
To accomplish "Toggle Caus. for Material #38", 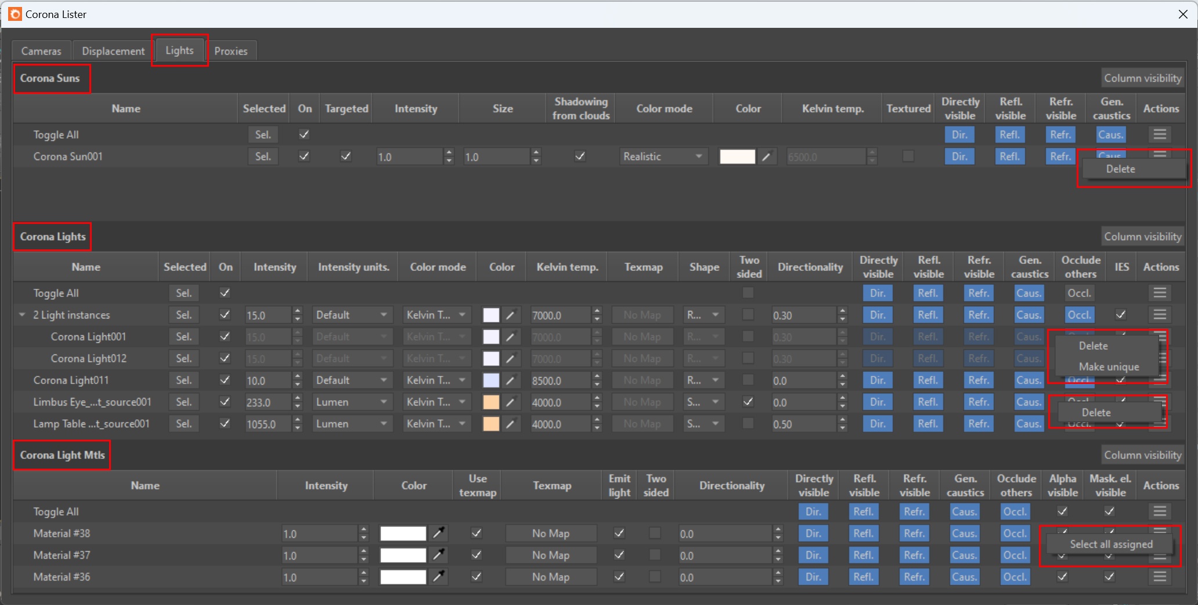I will 965,533.
